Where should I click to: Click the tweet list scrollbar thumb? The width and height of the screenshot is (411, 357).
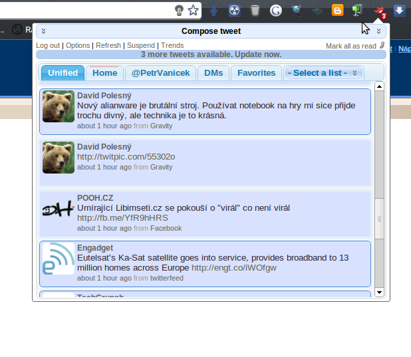pyautogui.click(x=379, y=219)
